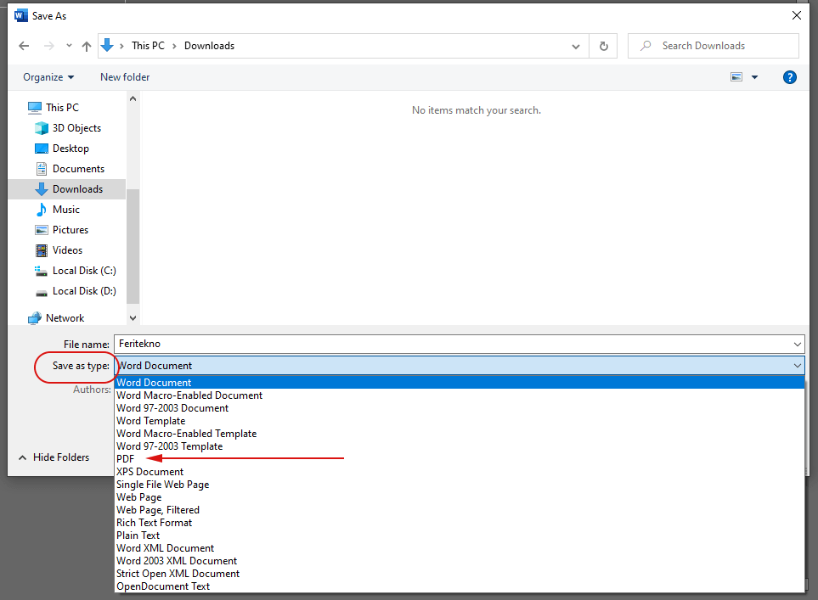Open help with the question mark icon
Screen dimensions: 818x600
790,77
